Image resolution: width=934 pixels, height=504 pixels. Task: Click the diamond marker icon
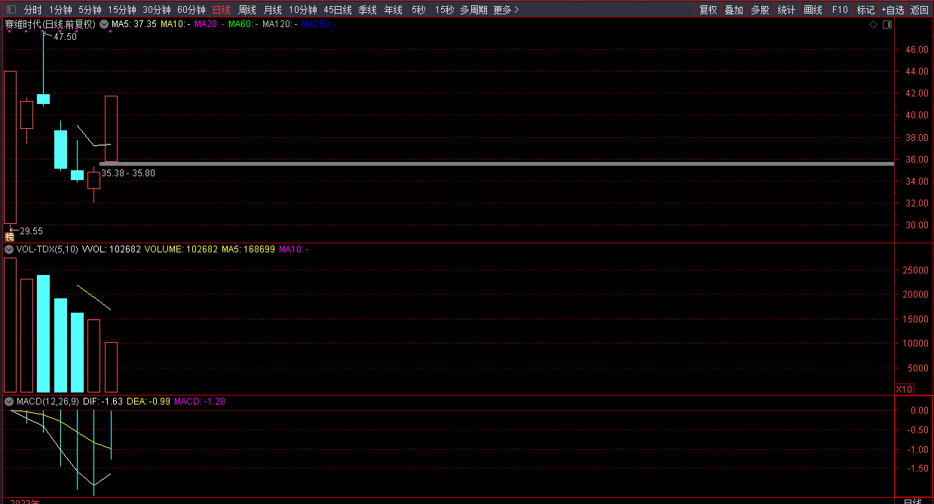click(x=873, y=25)
